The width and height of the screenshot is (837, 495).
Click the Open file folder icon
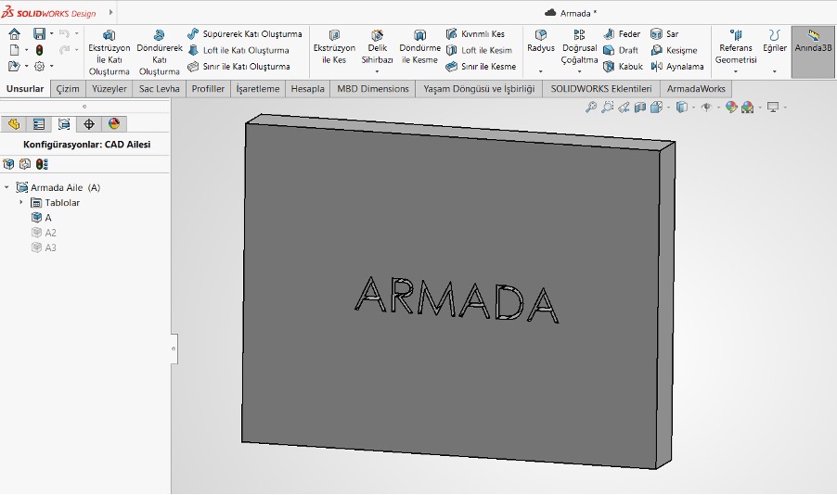pyautogui.click(x=15, y=66)
